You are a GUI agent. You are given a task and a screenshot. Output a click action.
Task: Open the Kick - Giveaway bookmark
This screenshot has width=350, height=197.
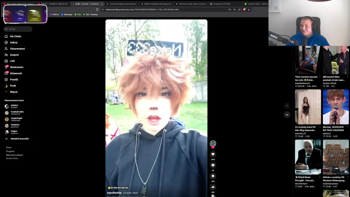(90, 15)
